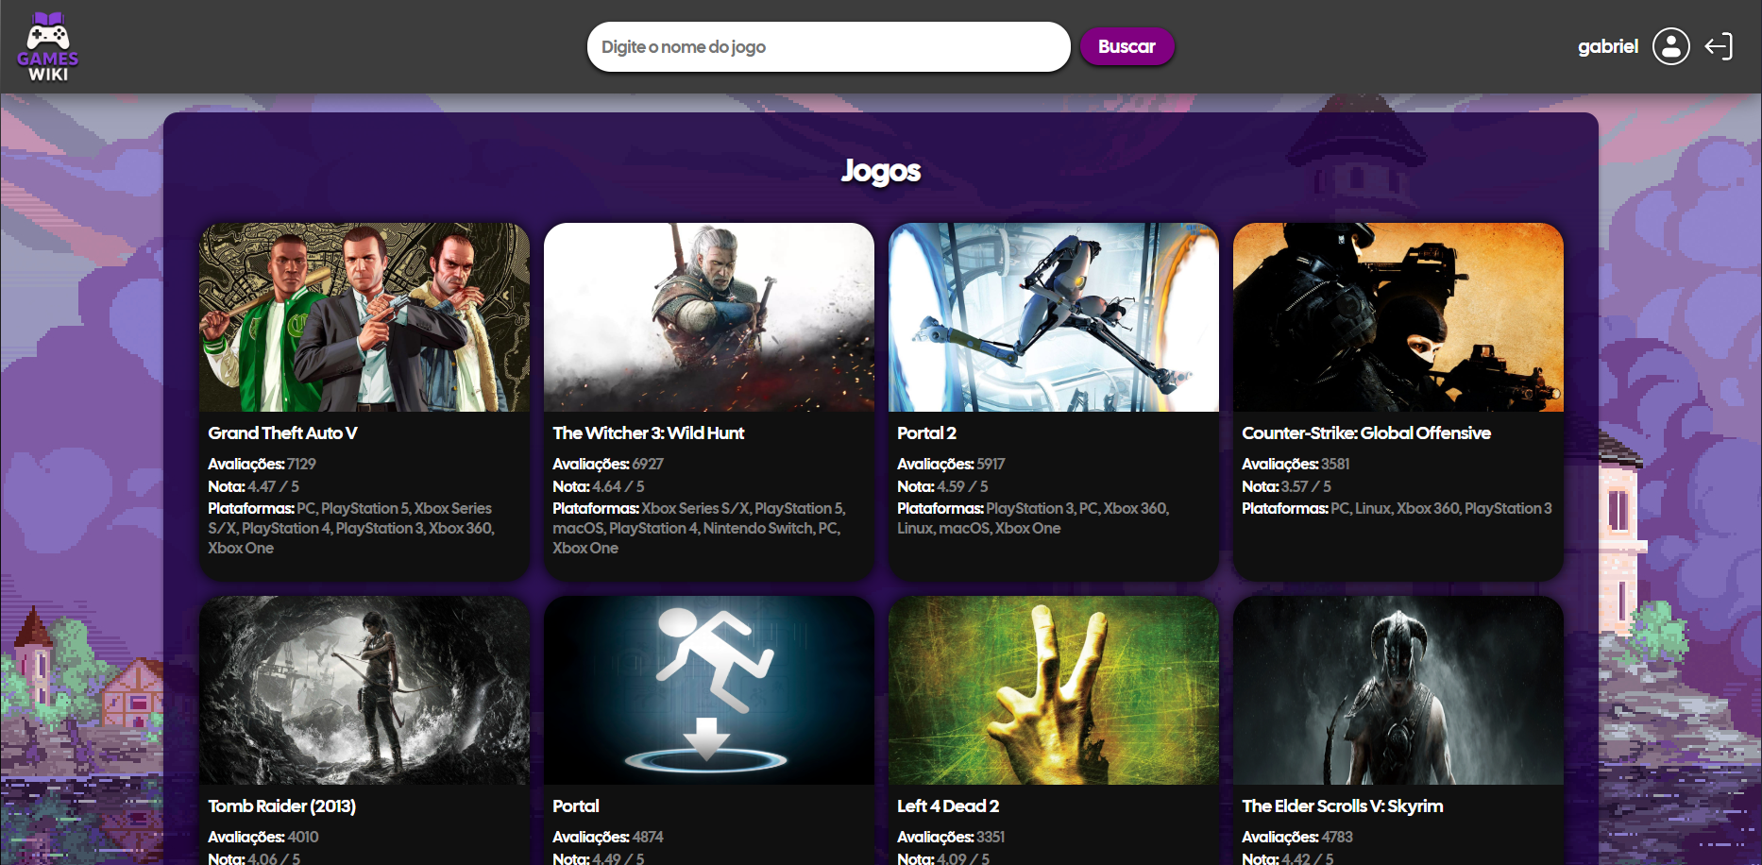Click The Witcher 3 Plataformas text
This screenshot has width=1762, height=865.
(699, 528)
